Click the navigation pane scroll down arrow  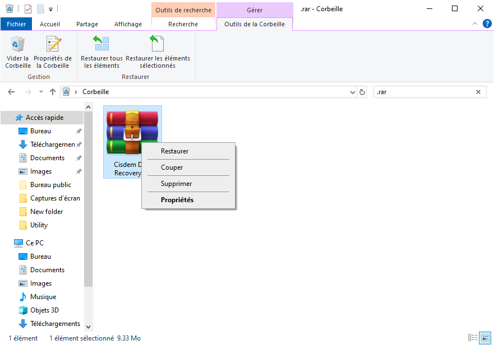point(89,327)
